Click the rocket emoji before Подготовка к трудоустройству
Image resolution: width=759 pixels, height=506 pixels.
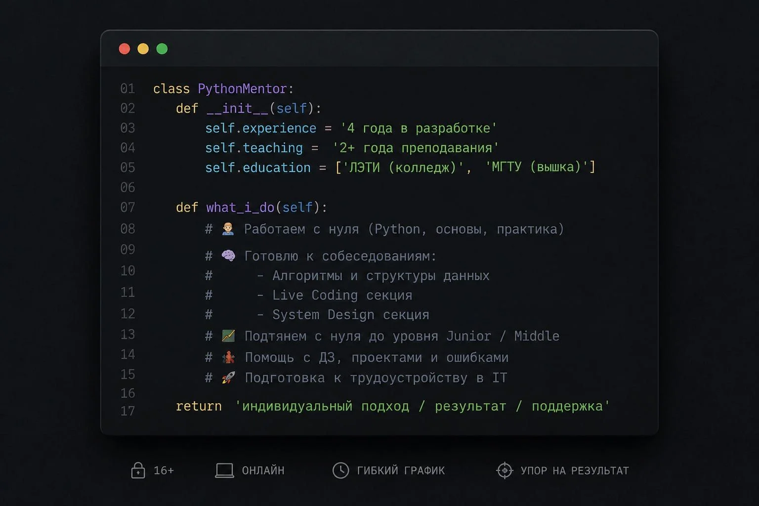[x=228, y=378]
